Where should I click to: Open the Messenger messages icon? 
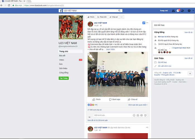pyautogui.click(x=178, y=11)
